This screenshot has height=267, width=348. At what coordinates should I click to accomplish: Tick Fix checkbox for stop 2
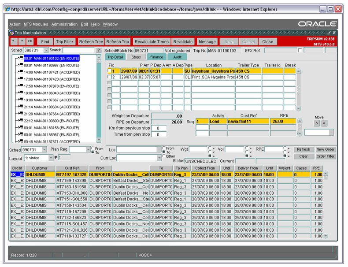(x=109, y=77)
